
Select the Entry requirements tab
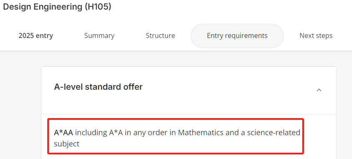point(237,36)
